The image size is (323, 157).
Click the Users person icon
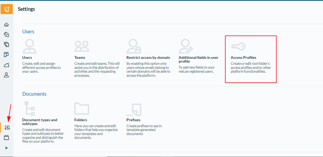(30, 46)
